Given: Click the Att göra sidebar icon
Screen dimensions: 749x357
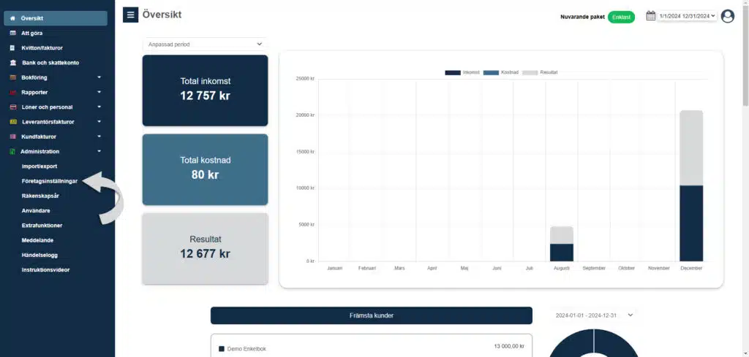Looking at the screenshot, I should tap(13, 34).
